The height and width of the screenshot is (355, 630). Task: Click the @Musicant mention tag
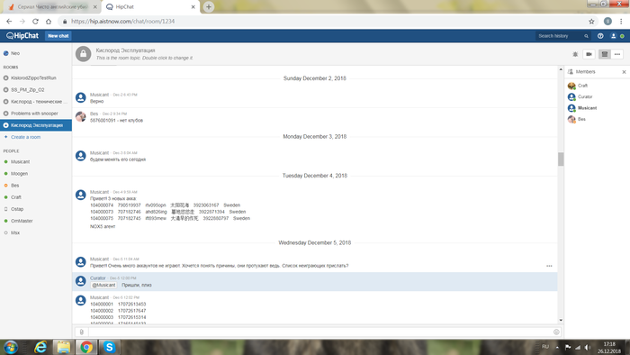coord(103,285)
